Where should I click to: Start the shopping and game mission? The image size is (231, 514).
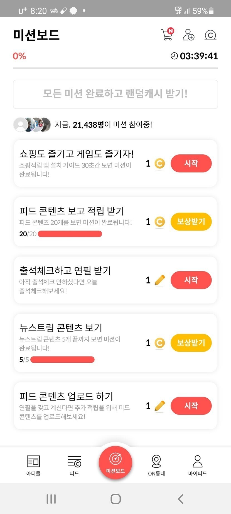(191, 163)
